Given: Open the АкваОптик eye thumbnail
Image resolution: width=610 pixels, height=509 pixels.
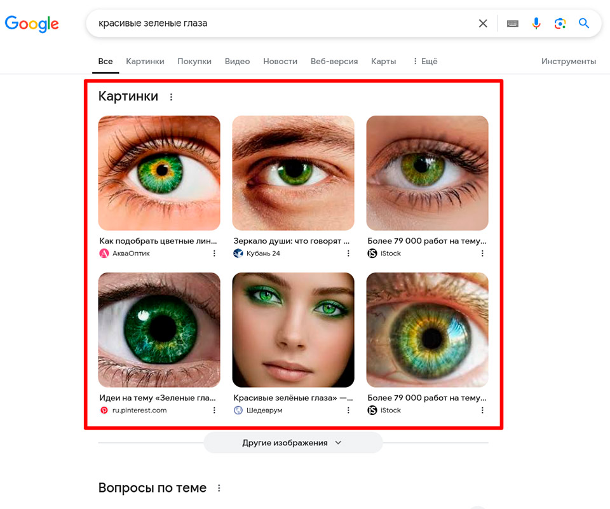Looking at the screenshot, I should [159, 173].
